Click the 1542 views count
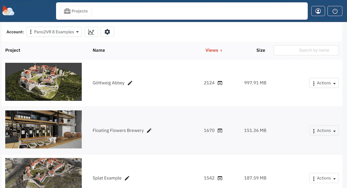The width and height of the screenshot is (347, 188). (x=209, y=178)
